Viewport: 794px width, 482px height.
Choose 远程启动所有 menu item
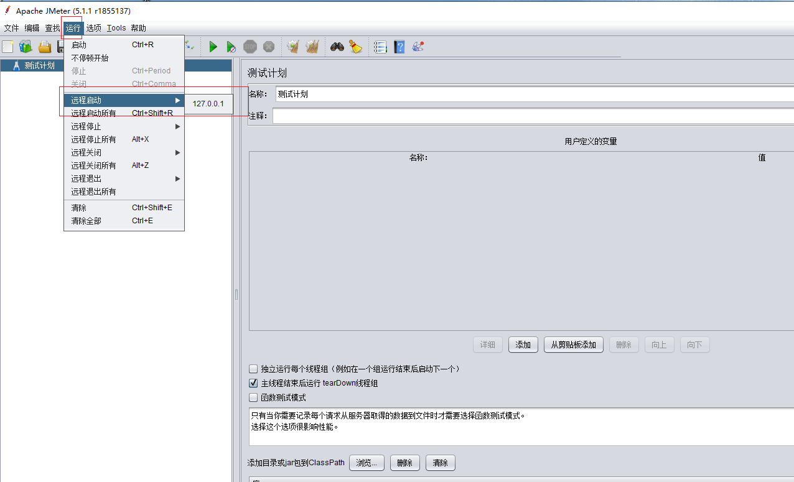(124, 113)
